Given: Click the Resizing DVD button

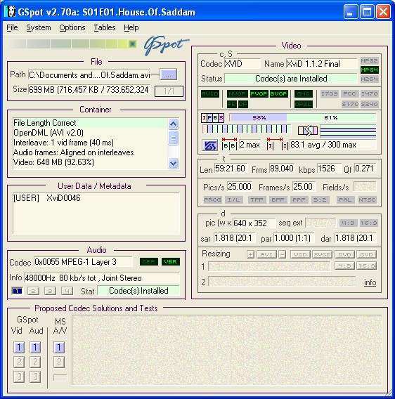Looking at the screenshot, I should pos(344,254).
